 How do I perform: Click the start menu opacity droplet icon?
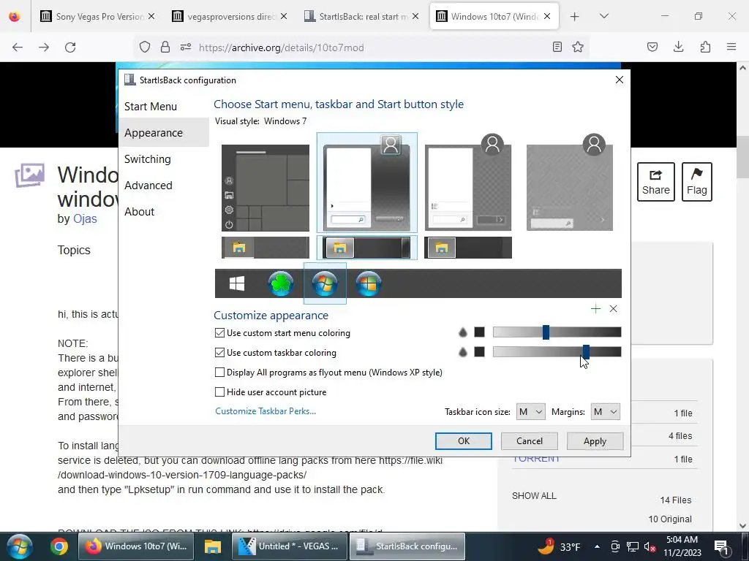pyautogui.click(x=463, y=332)
